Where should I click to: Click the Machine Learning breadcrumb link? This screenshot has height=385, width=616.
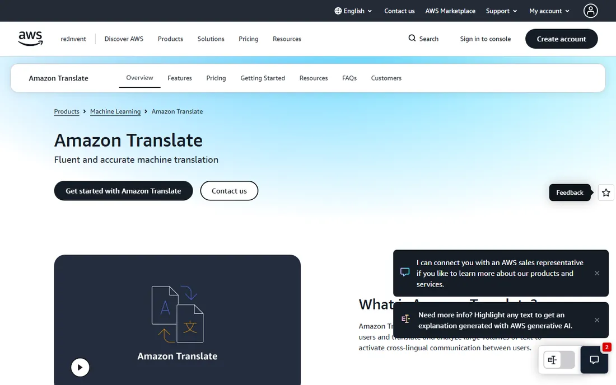(115, 111)
